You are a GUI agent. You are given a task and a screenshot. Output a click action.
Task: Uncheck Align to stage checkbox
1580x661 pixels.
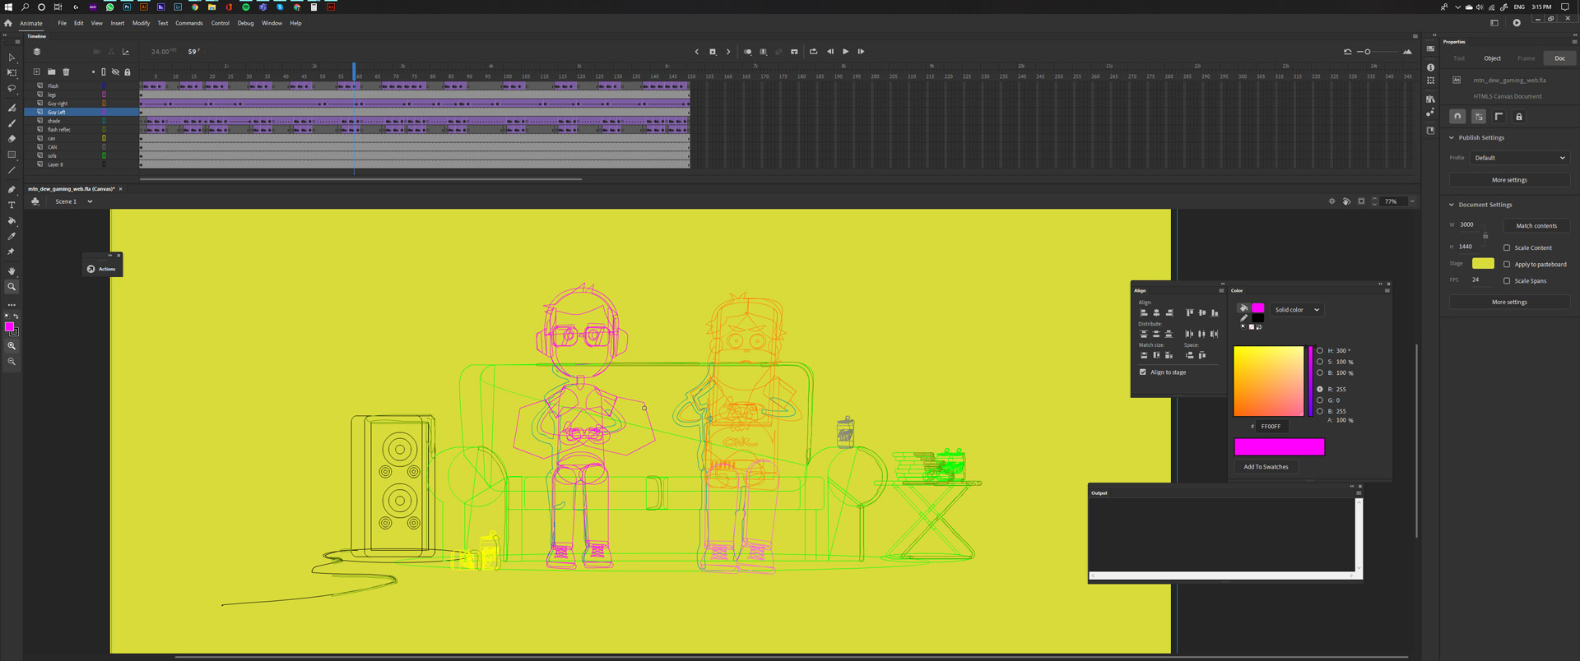[1143, 372]
